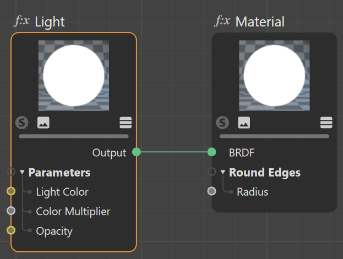343x259 pixels.
Task: Click the Opacity input port
Action: (11, 230)
